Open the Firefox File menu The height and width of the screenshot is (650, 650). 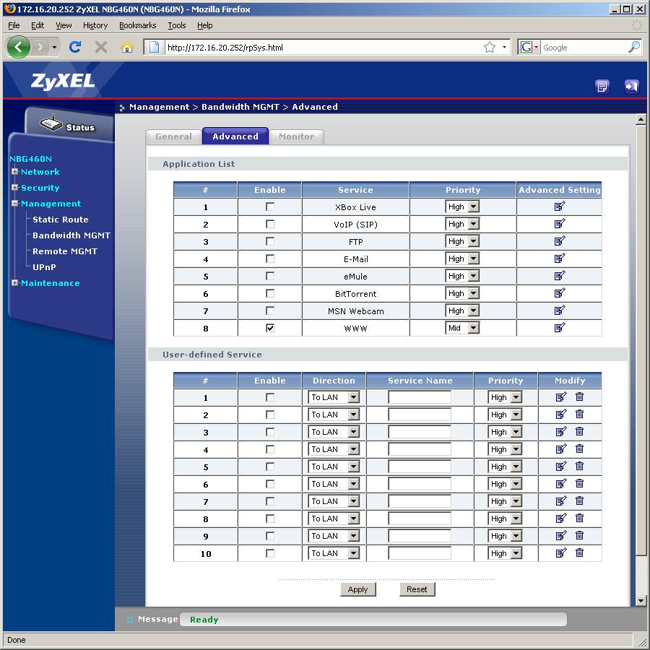pyautogui.click(x=14, y=25)
